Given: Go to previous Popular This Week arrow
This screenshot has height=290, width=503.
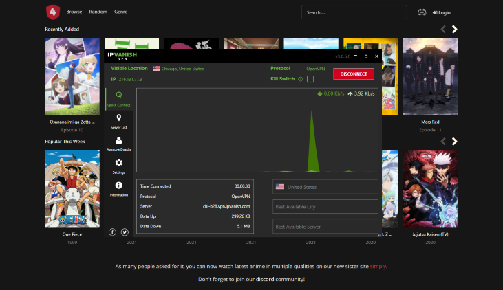Looking at the screenshot, I should [443, 142].
